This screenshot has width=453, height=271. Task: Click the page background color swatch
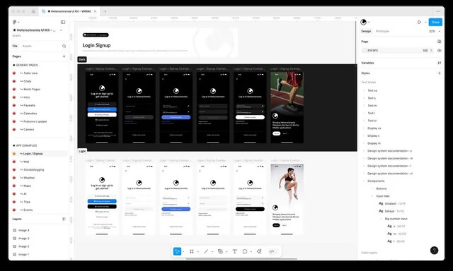point(365,50)
